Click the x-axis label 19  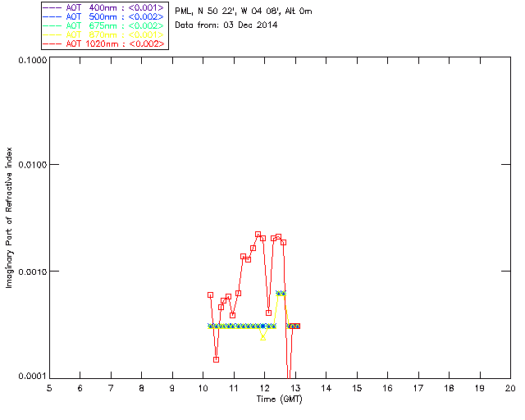point(480,388)
